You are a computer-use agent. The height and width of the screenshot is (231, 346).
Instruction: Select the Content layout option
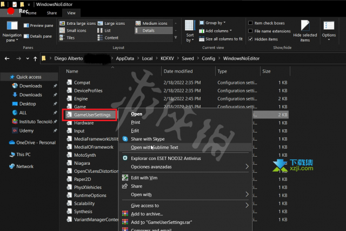point(108,38)
